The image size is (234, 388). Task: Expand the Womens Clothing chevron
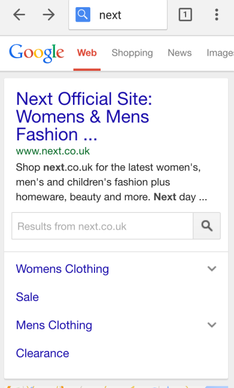tap(212, 269)
